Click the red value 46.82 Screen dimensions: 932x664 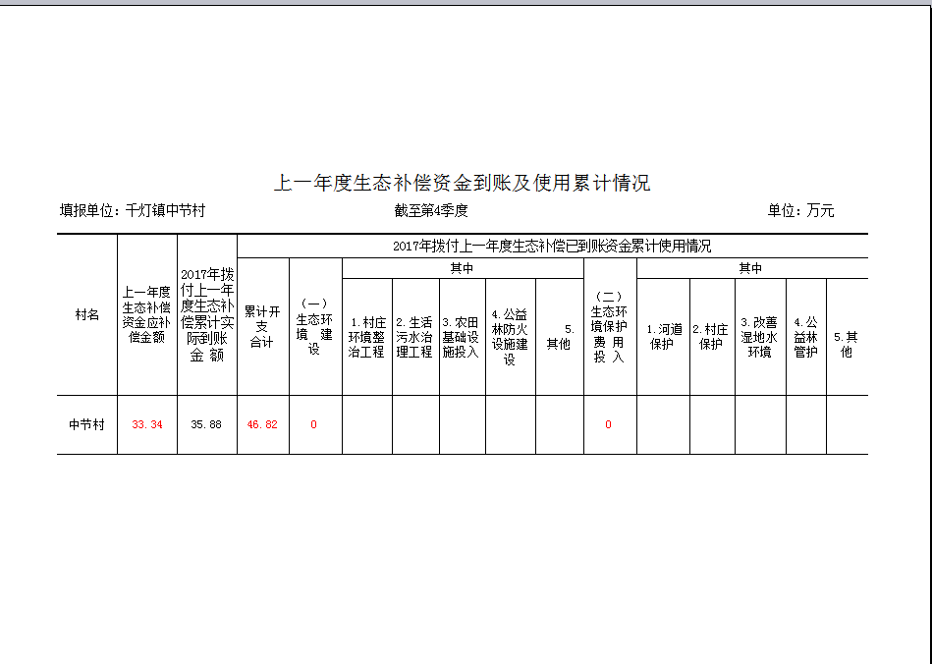[262, 425]
